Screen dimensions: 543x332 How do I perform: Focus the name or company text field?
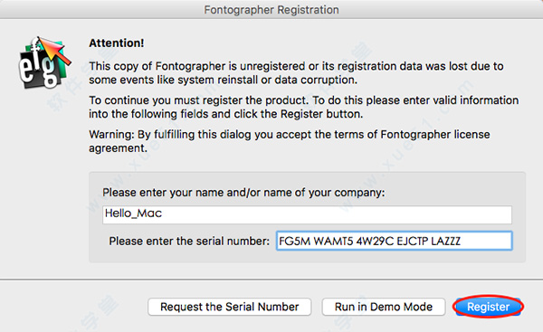coord(307,214)
